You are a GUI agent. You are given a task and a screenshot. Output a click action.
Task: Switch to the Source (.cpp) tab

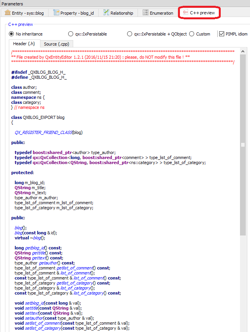click(x=56, y=44)
